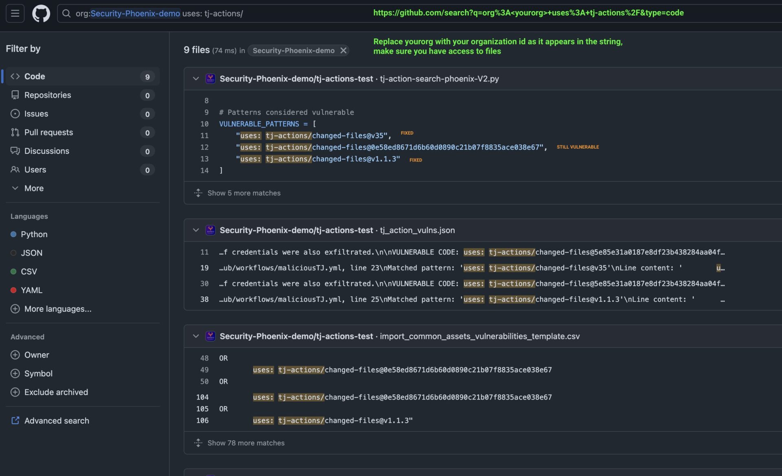
Task: Collapse the tj-action-search-phoenix-V2.py result
Action: pos(196,79)
